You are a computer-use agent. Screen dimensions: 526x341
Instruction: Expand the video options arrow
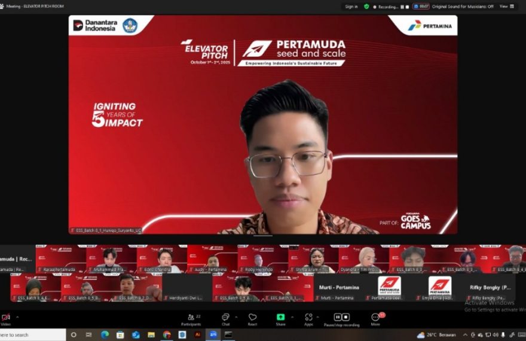click(17, 317)
